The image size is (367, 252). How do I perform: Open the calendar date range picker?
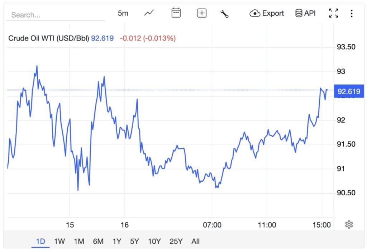click(x=176, y=13)
